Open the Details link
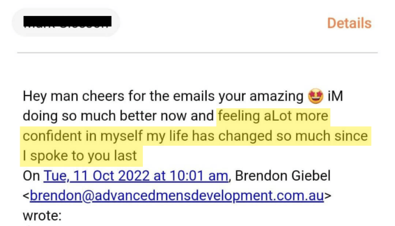395x226 pixels. click(349, 23)
